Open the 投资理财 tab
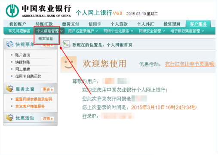Image resolution: width=218 pixels, height=155 pixels. tap(172, 24)
